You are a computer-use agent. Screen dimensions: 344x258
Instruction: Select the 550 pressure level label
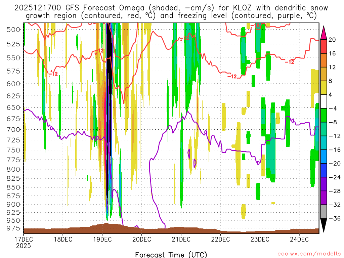(x=13, y=58)
